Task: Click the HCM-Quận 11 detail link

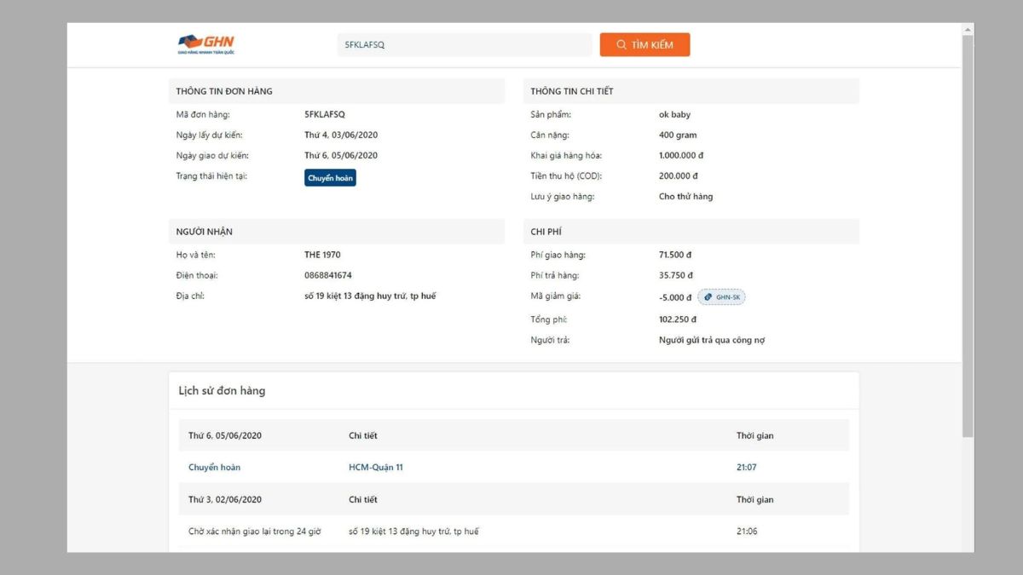Action: click(376, 467)
